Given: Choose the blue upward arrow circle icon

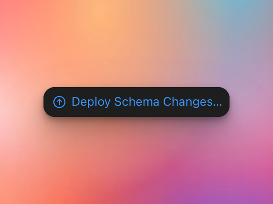Looking at the screenshot, I should (59, 102).
